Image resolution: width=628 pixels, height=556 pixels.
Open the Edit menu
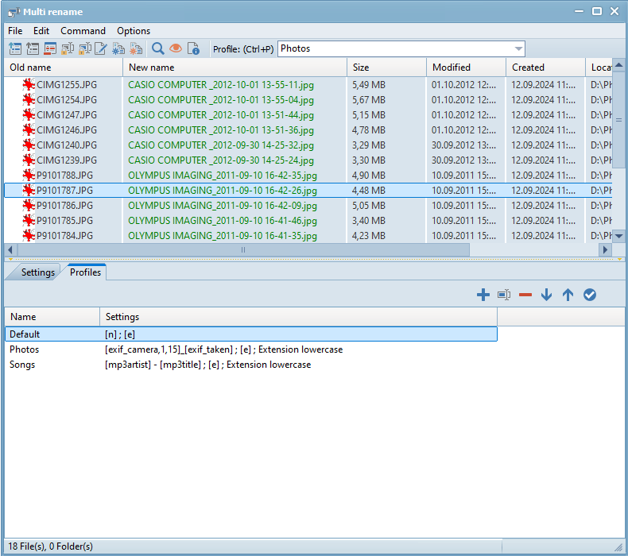pyautogui.click(x=41, y=31)
